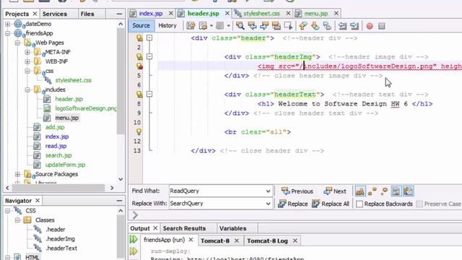Toggle Wrap Around search option icon

click(409, 191)
